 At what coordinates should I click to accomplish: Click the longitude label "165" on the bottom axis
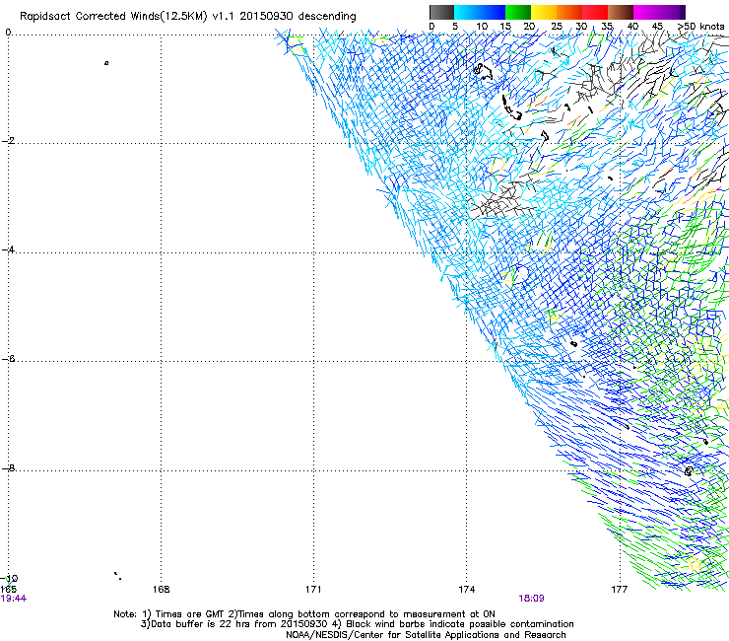click(8, 590)
